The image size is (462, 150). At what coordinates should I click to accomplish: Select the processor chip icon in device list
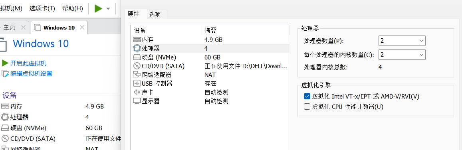tap(137, 49)
